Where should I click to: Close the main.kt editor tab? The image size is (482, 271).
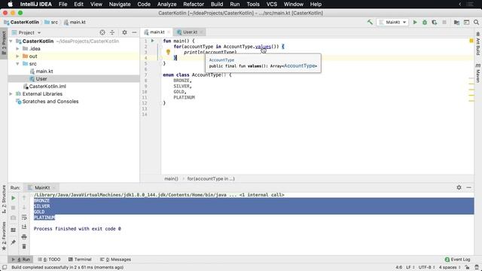pyautogui.click(x=169, y=32)
